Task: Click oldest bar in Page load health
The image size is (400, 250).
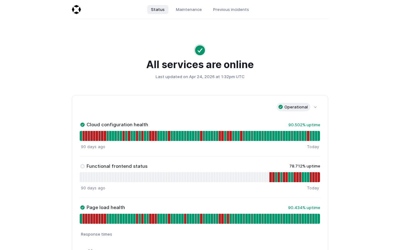Action: [x=81, y=219]
